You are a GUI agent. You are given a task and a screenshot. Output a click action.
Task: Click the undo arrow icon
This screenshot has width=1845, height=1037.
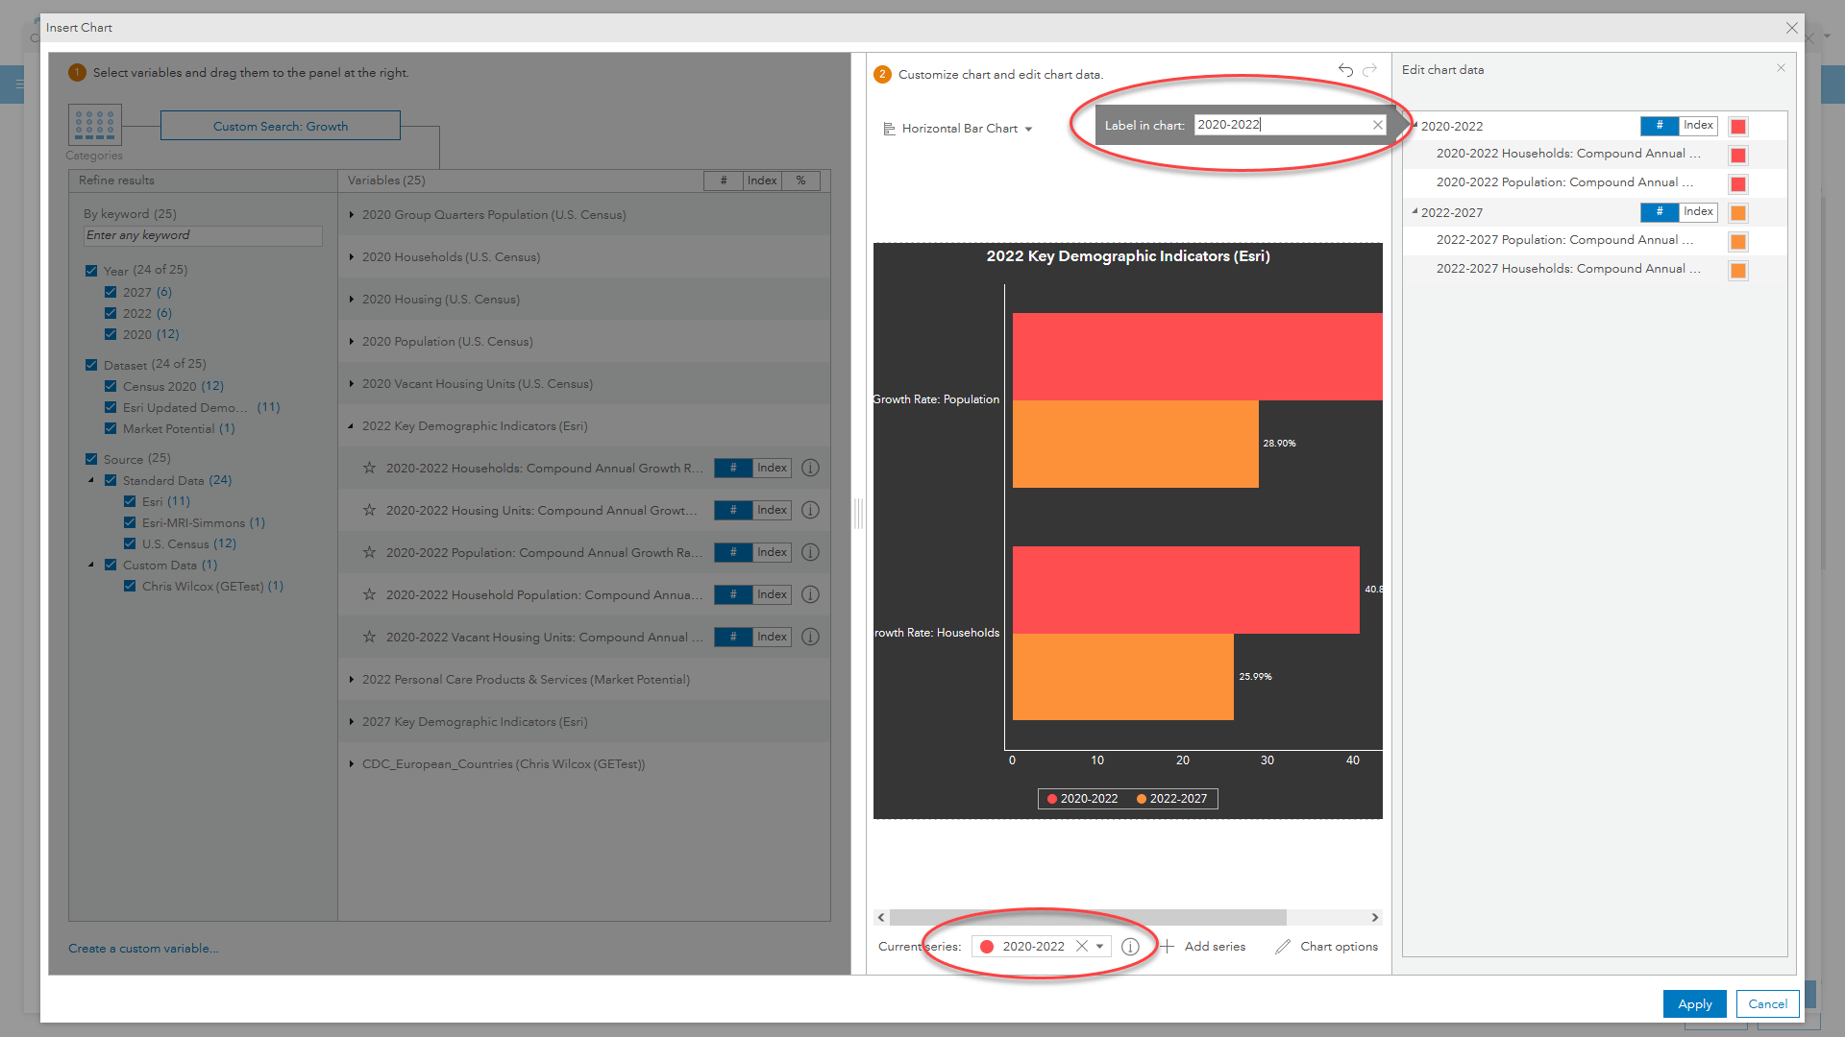point(1345,70)
